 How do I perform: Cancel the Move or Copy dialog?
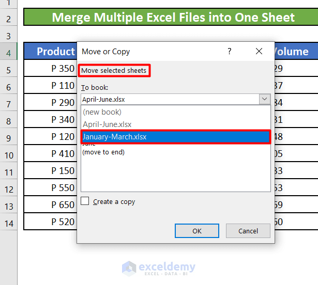click(x=248, y=231)
